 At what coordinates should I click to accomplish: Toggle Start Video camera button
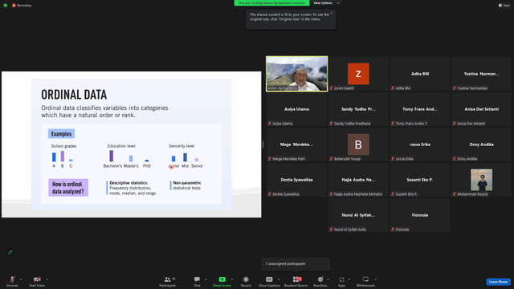37,279
